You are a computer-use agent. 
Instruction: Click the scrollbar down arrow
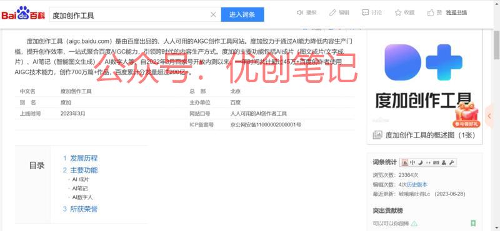coord(497,229)
